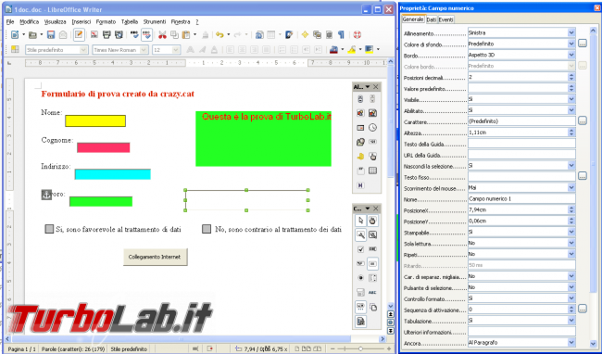
Task: Click the Save document icon
Action: tap(51, 35)
